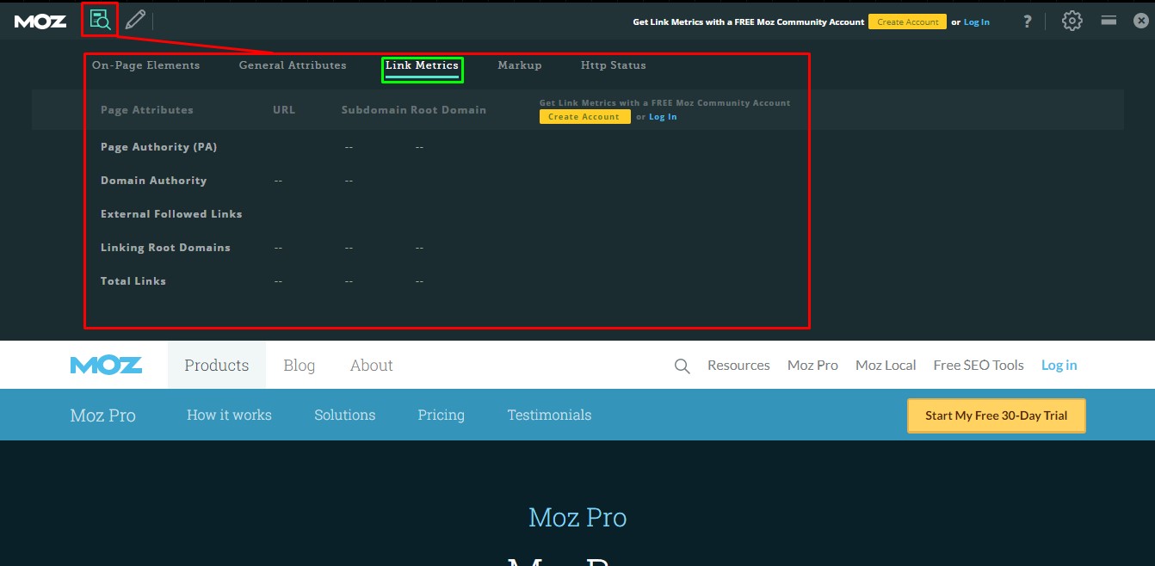Start My Free 30-Day Trial

tap(997, 415)
